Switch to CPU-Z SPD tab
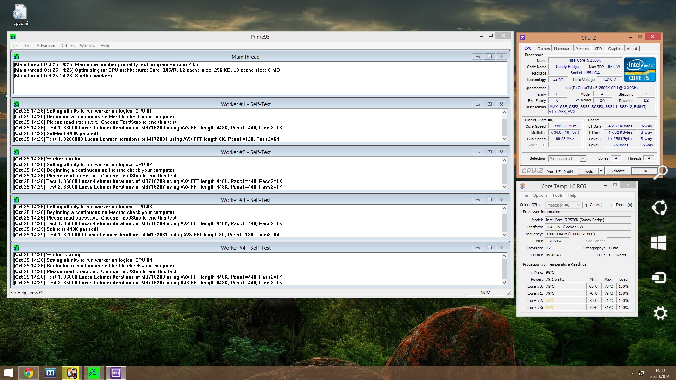The height and width of the screenshot is (380, 676). coord(599,49)
